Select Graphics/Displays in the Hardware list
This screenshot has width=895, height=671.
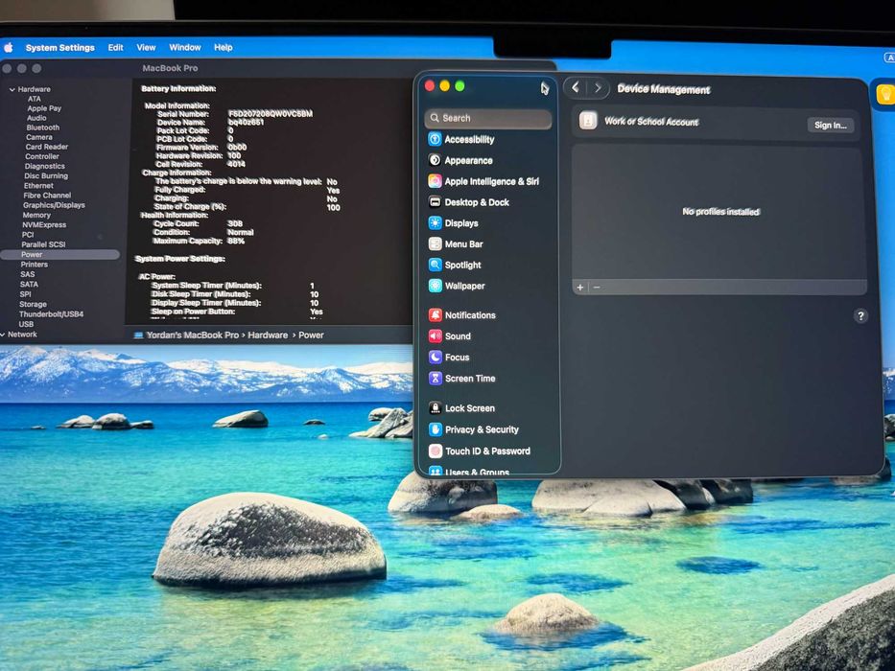54,205
